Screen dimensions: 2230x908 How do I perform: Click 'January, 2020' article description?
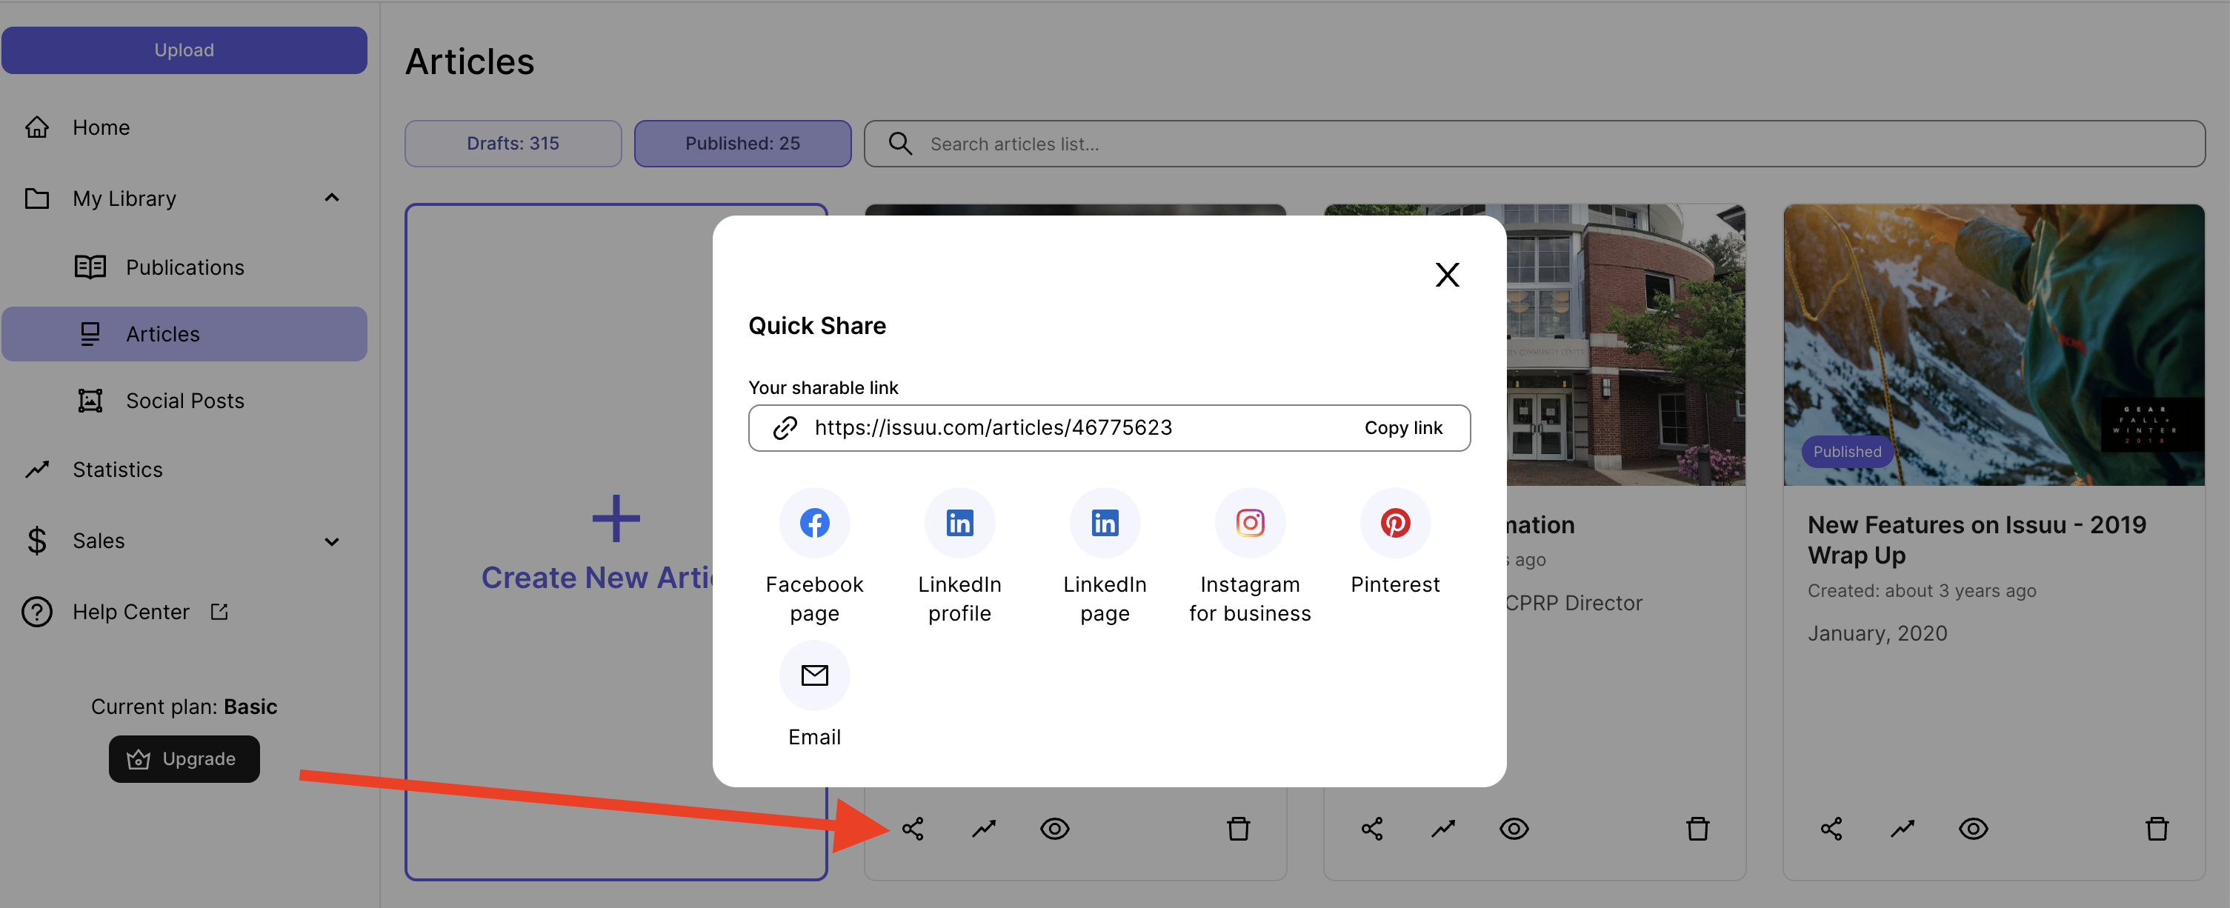coord(1877,632)
